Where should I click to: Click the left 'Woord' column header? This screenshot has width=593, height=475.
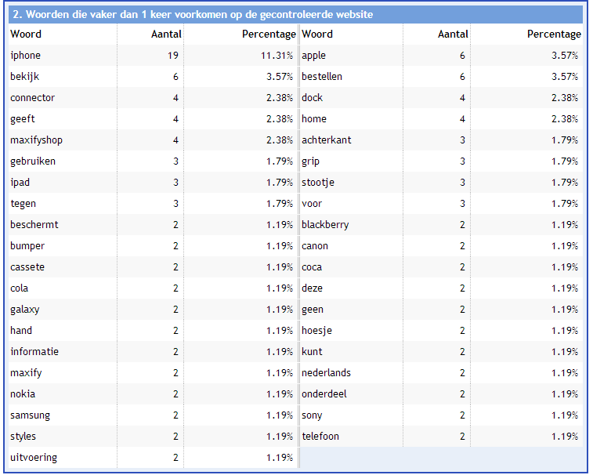click(x=26, y=34)
